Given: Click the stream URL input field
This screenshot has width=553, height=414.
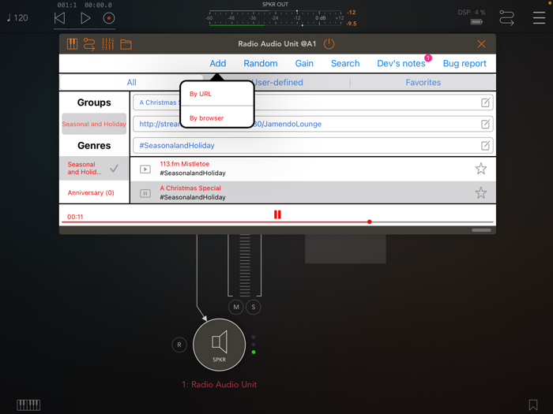Looking at the screenshot, I should [x=313, y=124].
